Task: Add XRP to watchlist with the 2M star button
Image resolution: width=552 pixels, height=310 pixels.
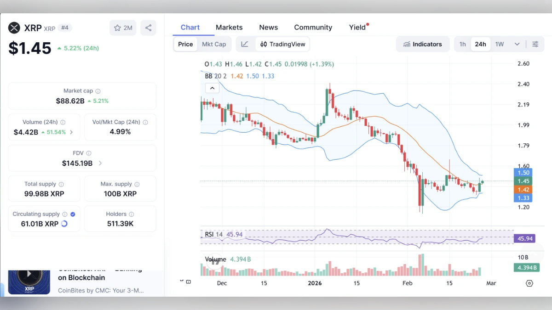Action: click(123, 28)
